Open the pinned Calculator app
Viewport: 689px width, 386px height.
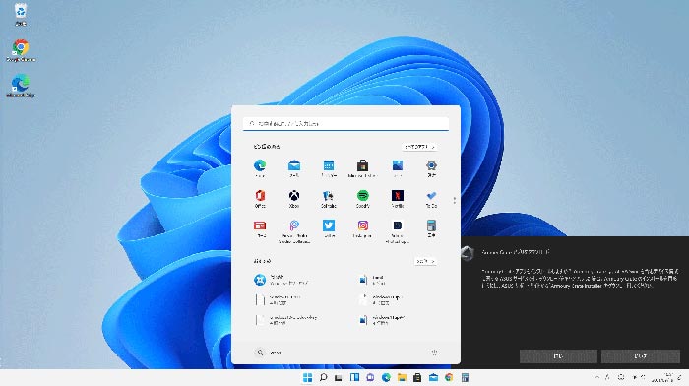click(431, 228)
